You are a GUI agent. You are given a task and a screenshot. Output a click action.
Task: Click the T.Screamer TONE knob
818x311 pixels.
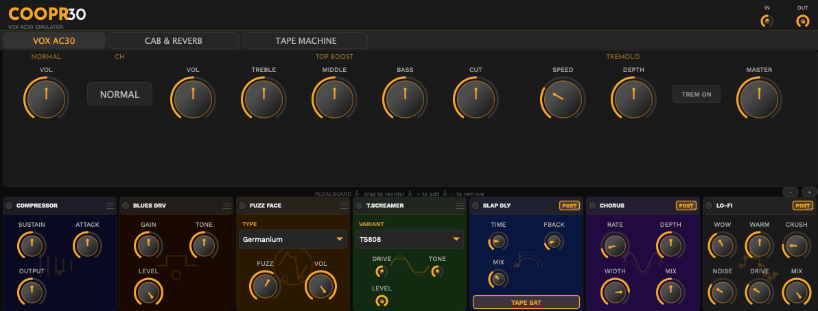tap(437, 271)
